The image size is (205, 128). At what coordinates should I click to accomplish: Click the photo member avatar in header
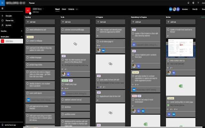[x=174, y=9]
